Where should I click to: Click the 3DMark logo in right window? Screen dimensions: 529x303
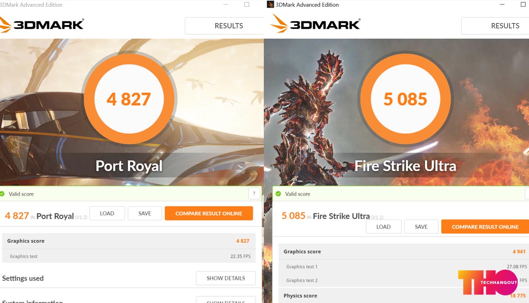click(x=316, y=23)
